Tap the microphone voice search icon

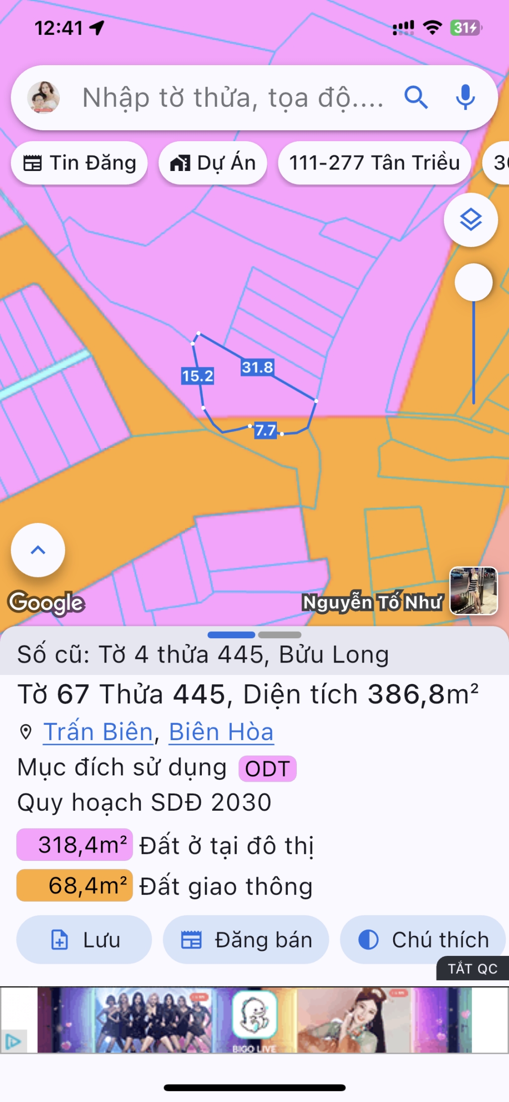[x=465, y=97]
